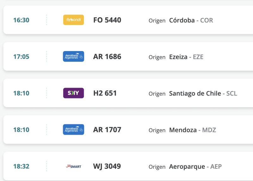Select flight number AR 1707
The height and width of the screenshot is (181, 253).
107,130
